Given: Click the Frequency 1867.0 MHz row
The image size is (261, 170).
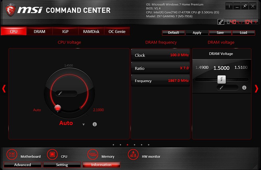Looking at the screenshot, I should click(x=161, y=81).
